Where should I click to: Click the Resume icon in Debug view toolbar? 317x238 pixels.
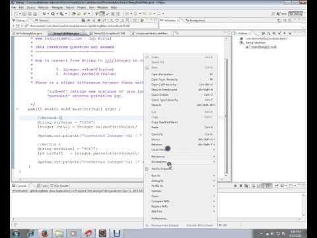pos(88,20)
